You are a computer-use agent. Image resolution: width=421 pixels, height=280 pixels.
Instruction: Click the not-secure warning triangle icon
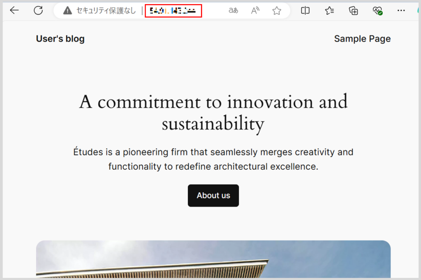67,11
